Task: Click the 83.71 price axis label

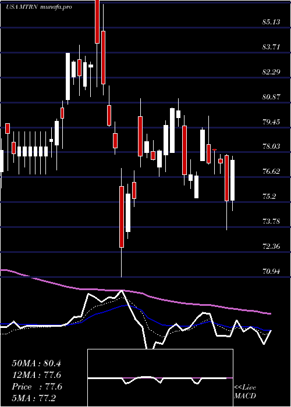Action: point(271,47)
